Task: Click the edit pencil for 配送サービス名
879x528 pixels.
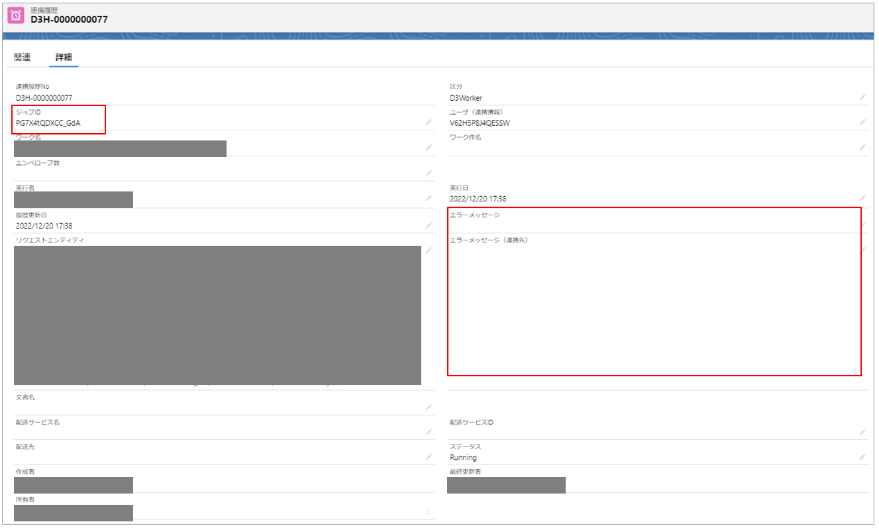Action: tap(429, 432)
